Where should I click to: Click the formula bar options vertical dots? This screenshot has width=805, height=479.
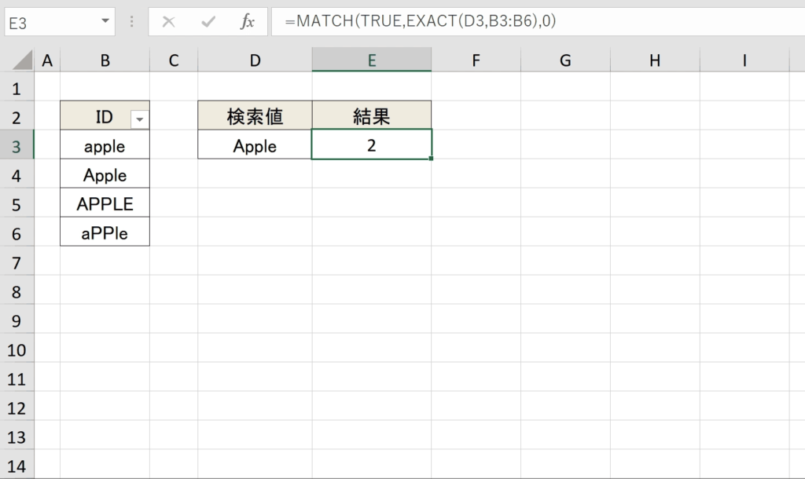pos(132,21)
